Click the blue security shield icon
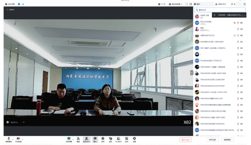251x145 pixels. click(x=19, y=4)
